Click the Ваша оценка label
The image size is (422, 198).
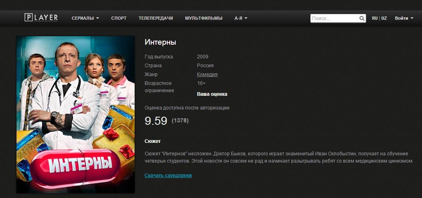(x=212, y=94)
